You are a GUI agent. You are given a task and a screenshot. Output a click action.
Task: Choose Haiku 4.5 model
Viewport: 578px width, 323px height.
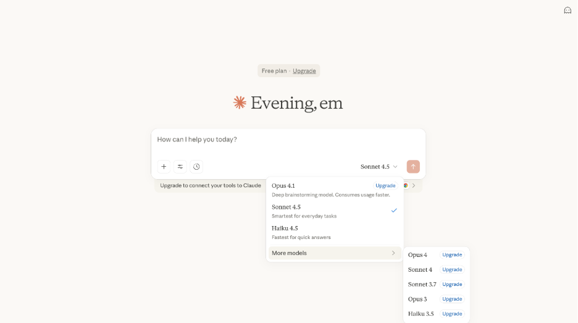tap(334, 232)
